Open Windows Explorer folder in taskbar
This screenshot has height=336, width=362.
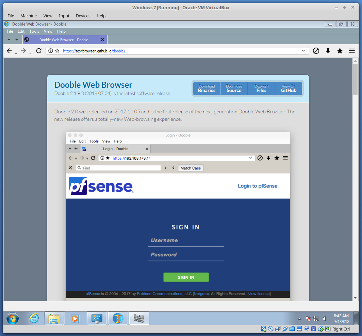[54, 318]
